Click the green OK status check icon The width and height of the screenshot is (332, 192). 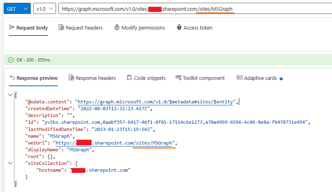[11, 60]
